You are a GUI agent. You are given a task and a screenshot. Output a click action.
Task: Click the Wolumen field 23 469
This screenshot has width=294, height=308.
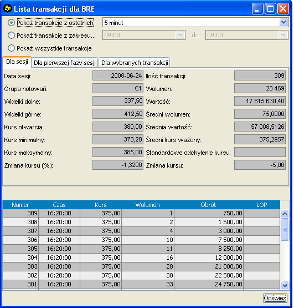[x=260, y=88]
